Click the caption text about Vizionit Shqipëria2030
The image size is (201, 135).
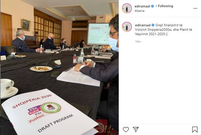[164, 30]
